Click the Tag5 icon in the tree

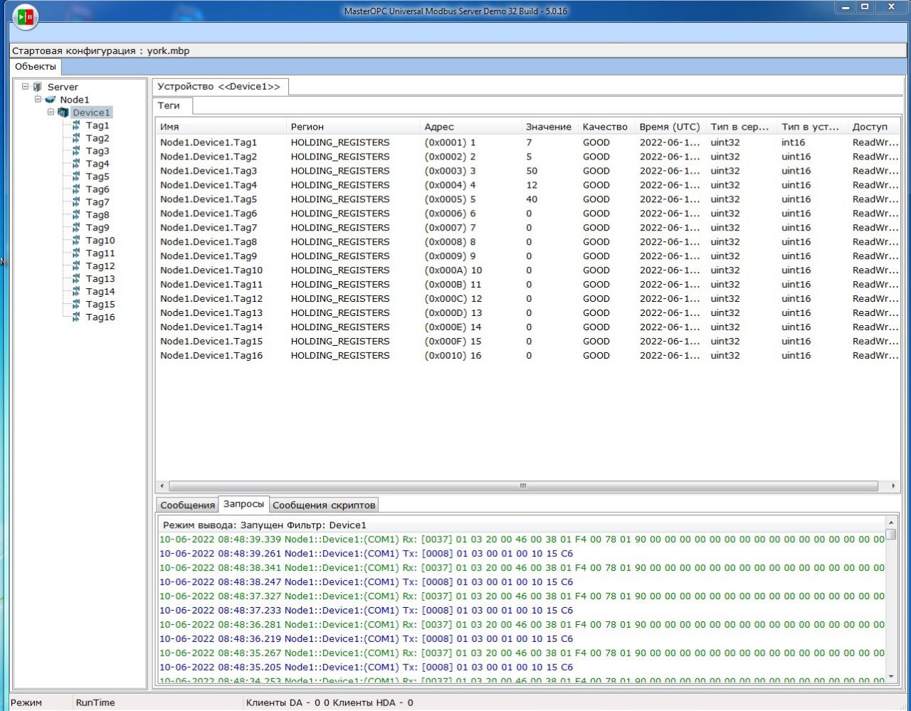(76, 177)
